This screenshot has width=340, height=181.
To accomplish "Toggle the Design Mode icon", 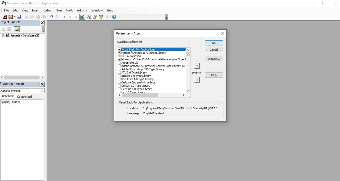I will pyautogui.click(x=82, y=17).
